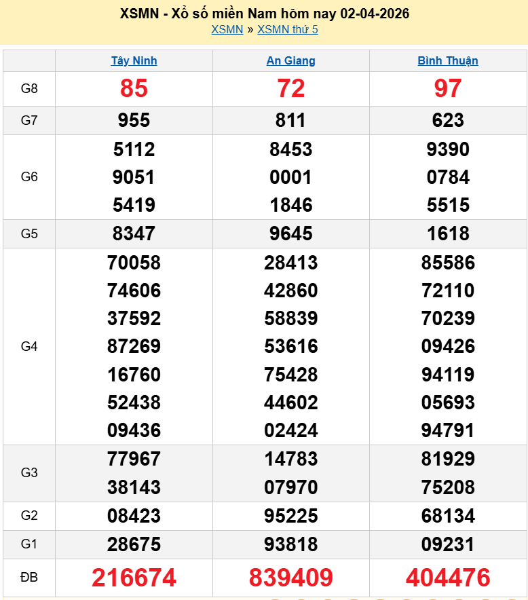Click Bình Thuận G8 result 97

(448, 88)
